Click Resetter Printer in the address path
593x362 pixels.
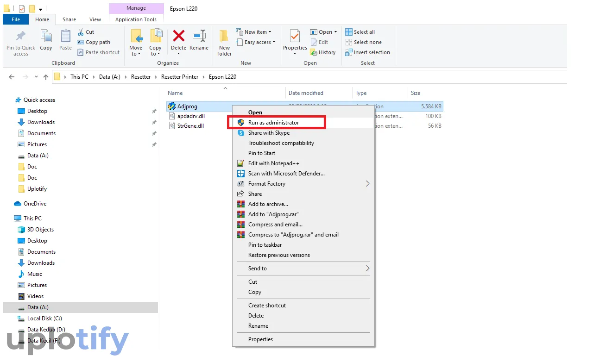point(180,77)
